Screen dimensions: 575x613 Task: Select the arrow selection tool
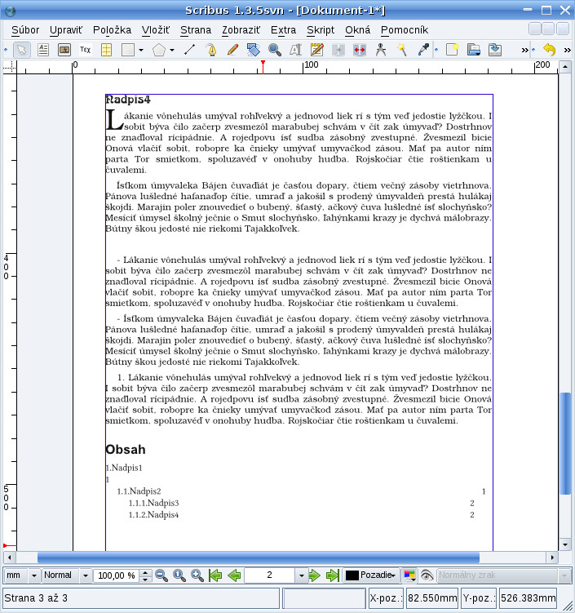21,50
